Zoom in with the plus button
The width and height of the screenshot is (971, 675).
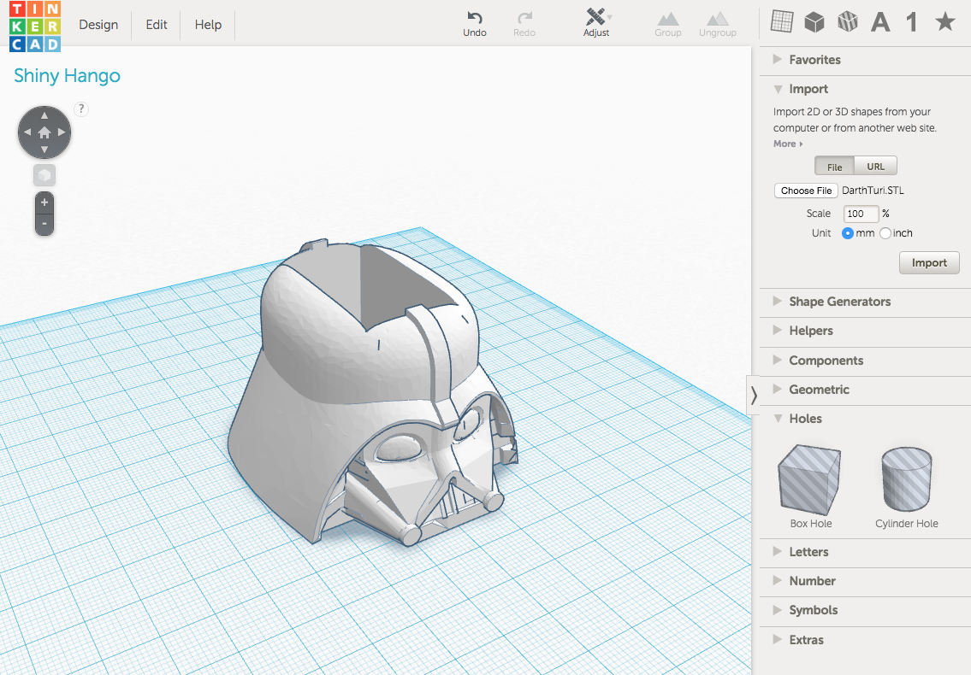[44, 203]
